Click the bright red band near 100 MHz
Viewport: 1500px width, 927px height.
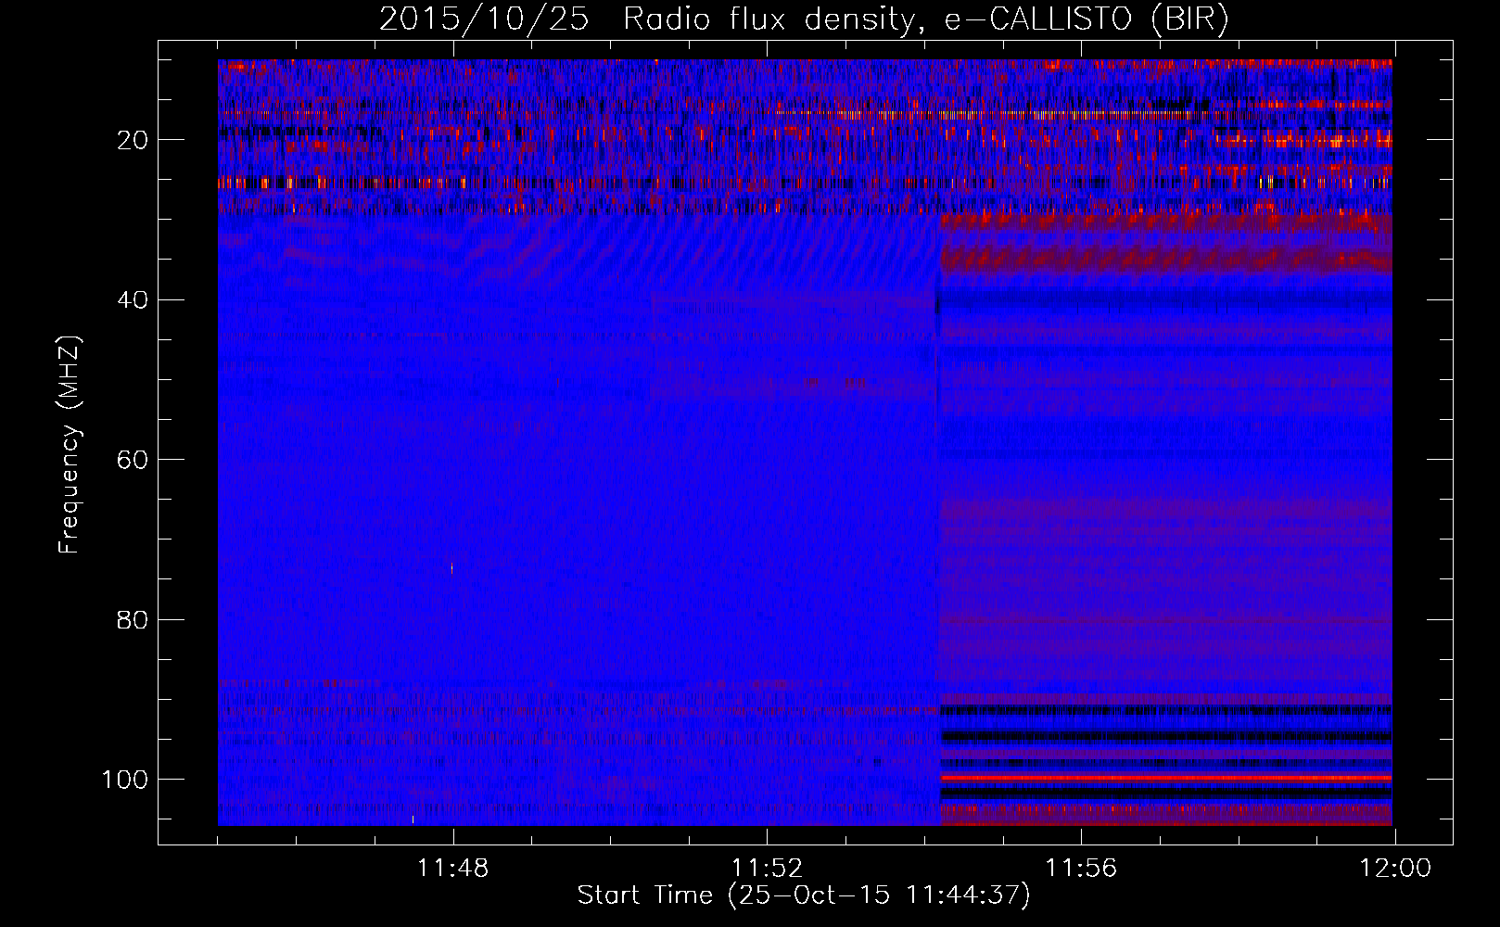pyautogui.click(x=1166, y=778)
